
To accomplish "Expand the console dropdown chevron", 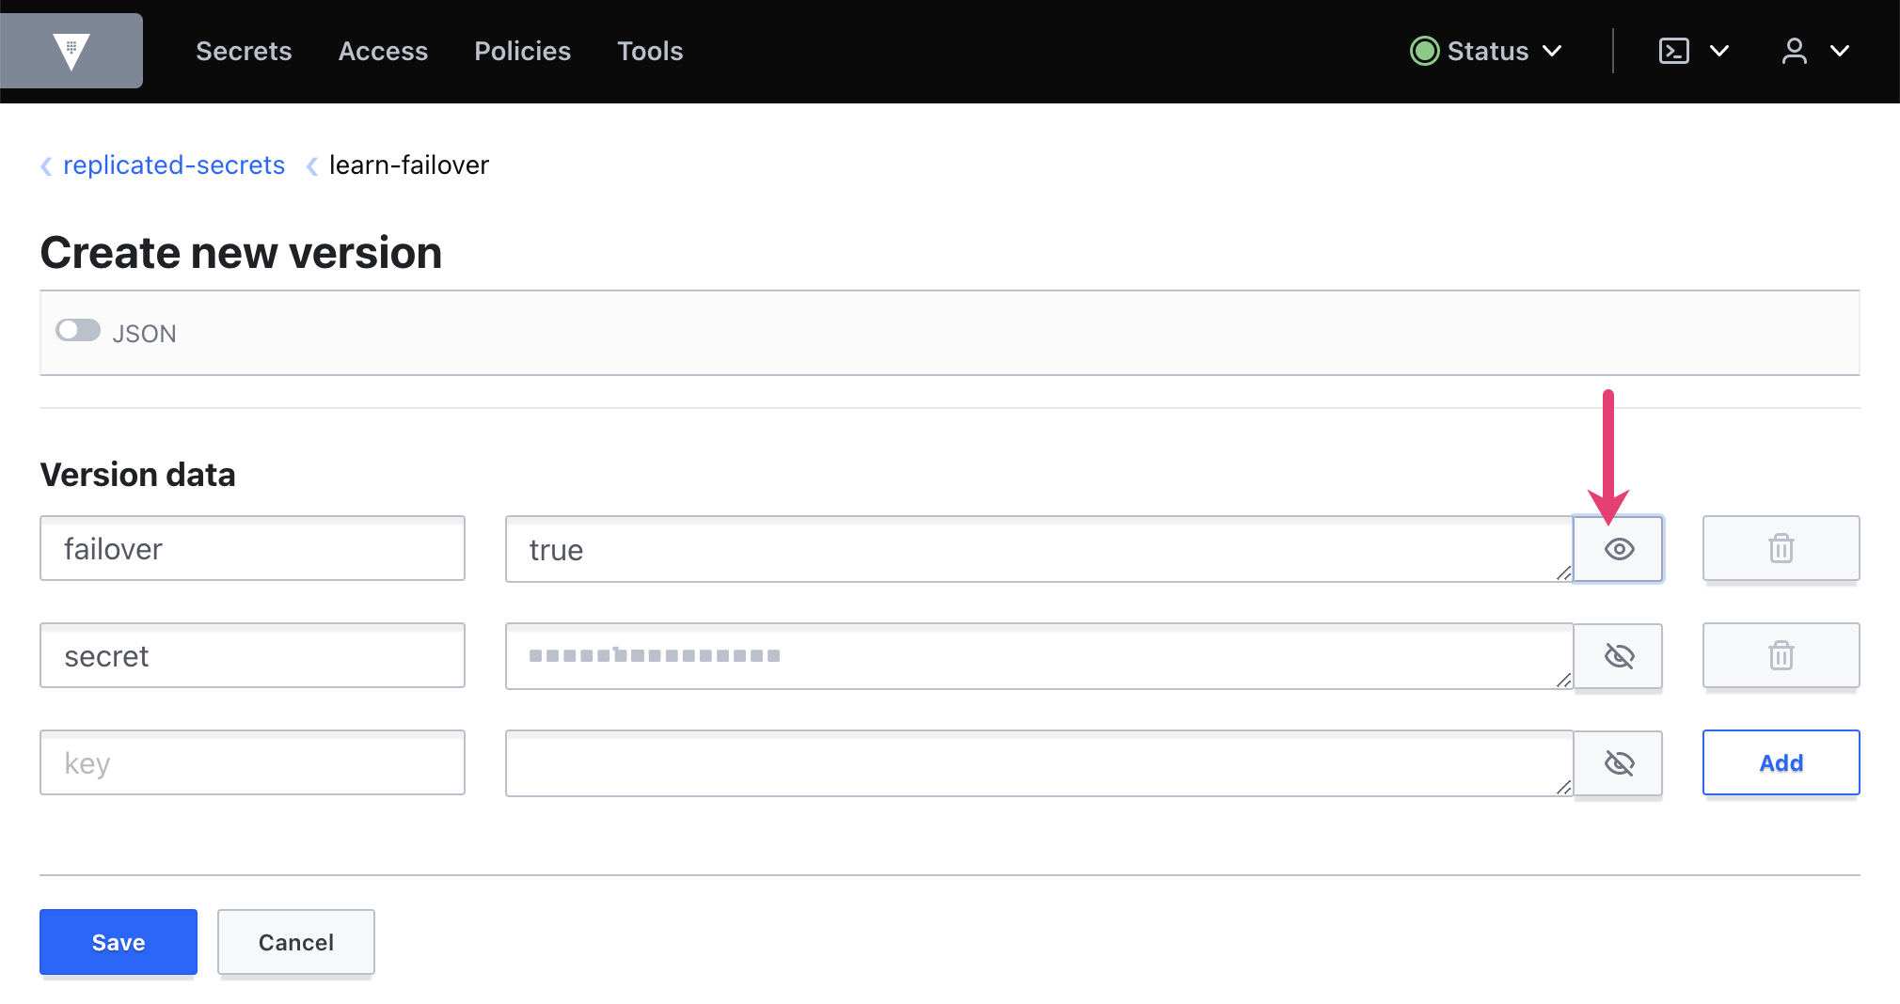I will point(1719,51).
